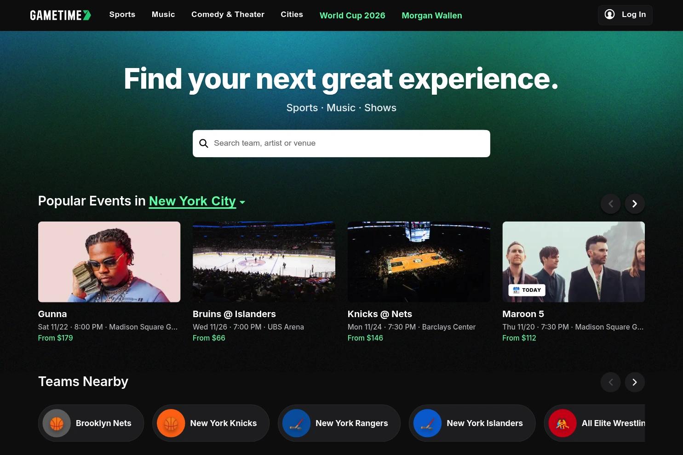The height and width of the screenshot is (455, 683).
Task: Focus the search team, artist or venue field
Action: 341,143
